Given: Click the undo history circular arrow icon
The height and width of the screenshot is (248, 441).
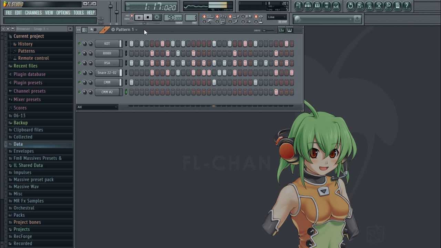Looking at the screenshot, I should tap(350, 6).
